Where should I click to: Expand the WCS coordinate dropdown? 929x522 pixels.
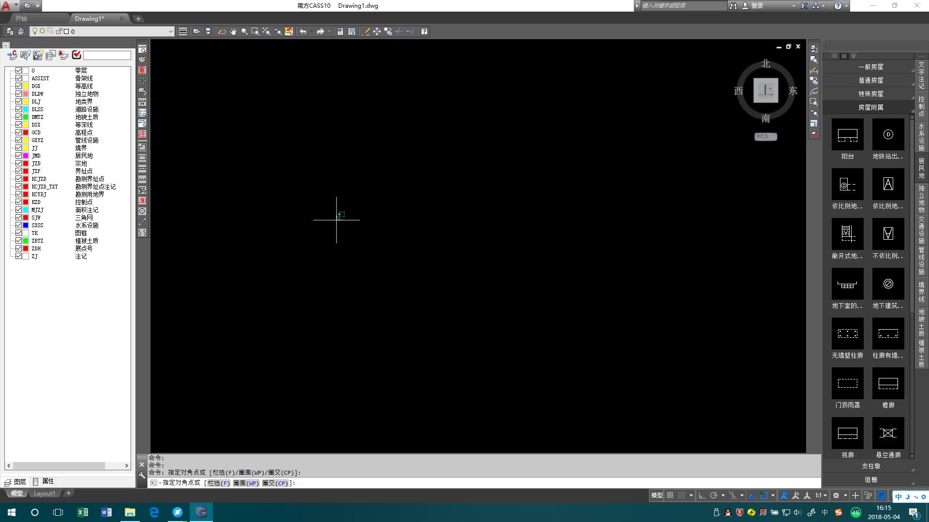pyautogui.click(x=765, y=136)
